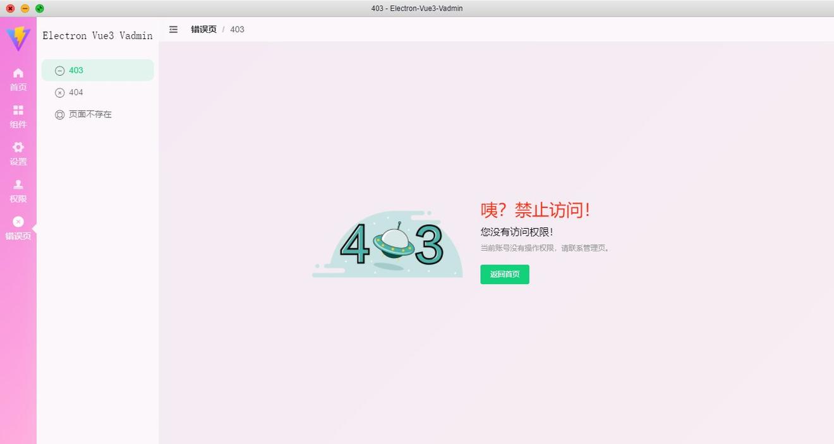Screen dimensions: 834x444
Task: Open the 首页 home section
Action: tap(18, 79)
